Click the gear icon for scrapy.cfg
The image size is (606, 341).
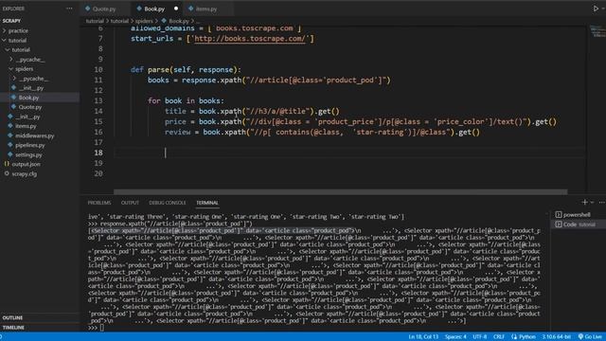7,173
